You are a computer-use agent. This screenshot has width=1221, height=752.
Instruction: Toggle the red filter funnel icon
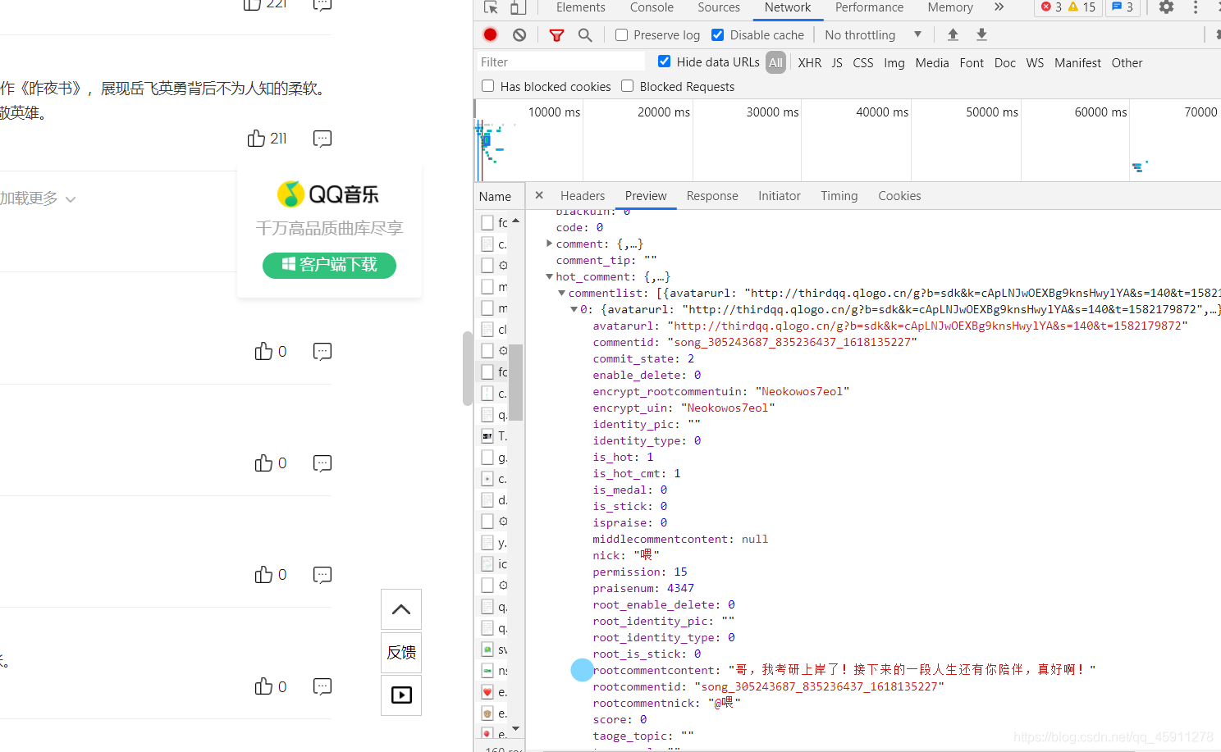click(556, 35)
